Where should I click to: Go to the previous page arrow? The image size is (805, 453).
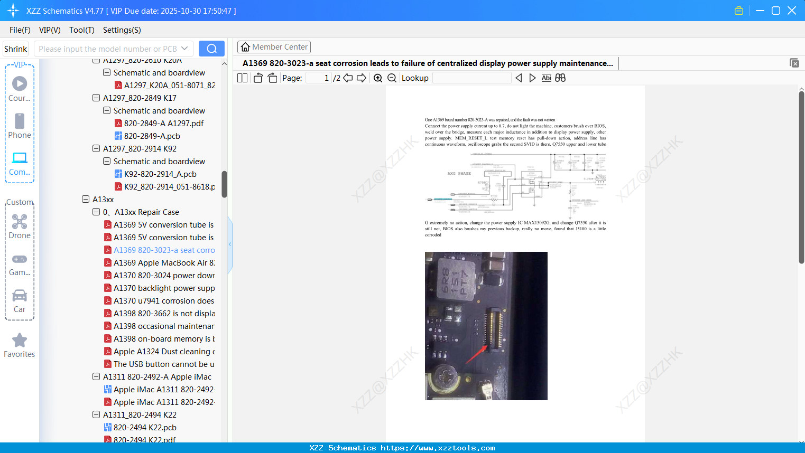pos(348,78)
